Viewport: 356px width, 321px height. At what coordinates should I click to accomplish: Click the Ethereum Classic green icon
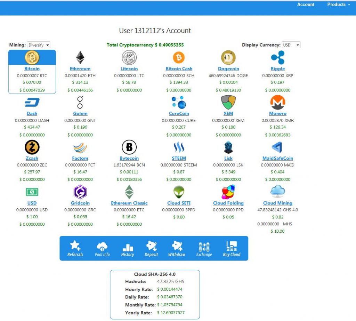[129, 192]
